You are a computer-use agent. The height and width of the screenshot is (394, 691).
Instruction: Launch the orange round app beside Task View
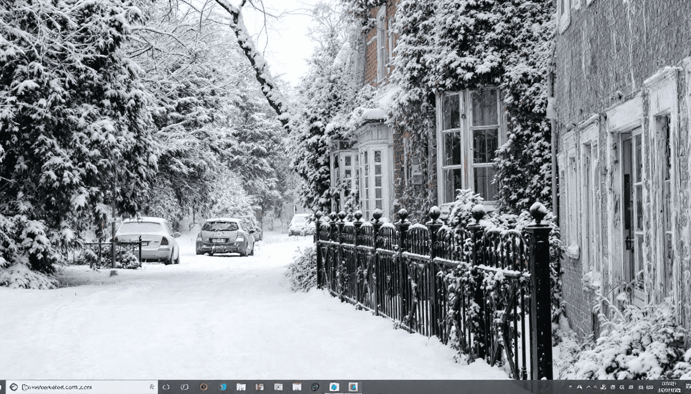click(x=204, y=387)
